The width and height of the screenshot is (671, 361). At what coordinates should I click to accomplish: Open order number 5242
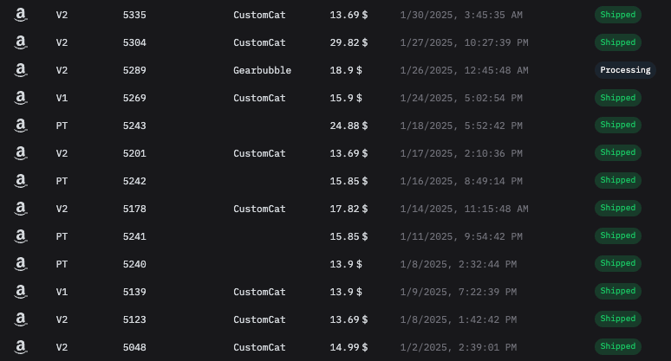click(134, 181)
